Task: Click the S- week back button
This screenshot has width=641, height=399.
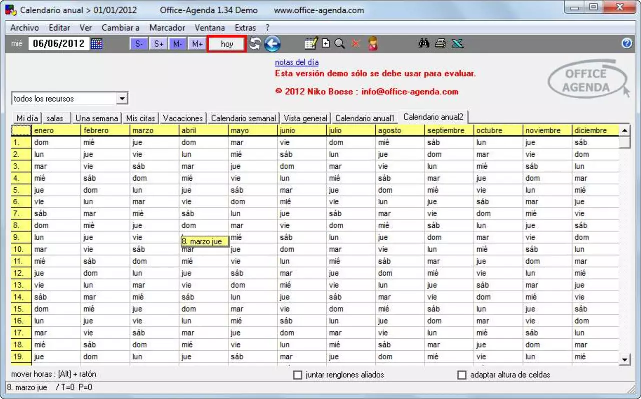Action: pos(139,44)
